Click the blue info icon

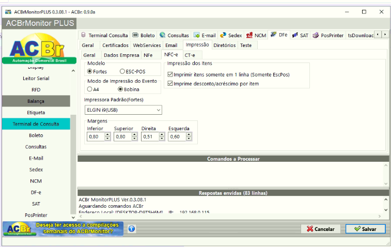coord(132,228)
